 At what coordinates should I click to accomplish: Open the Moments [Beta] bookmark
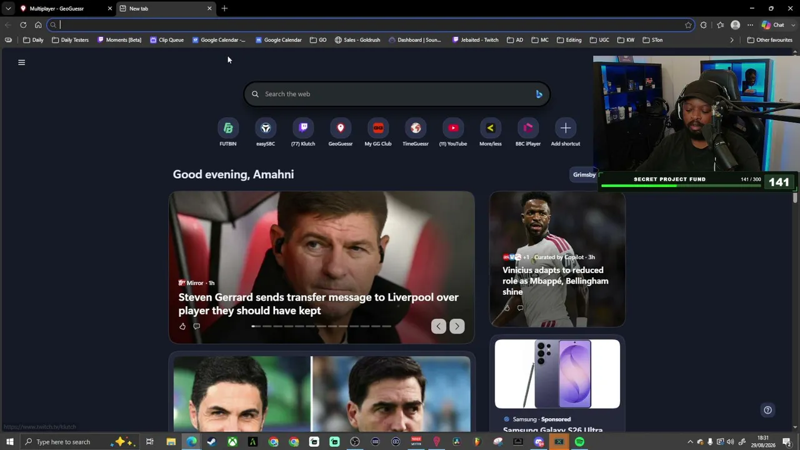pos(119,40)
